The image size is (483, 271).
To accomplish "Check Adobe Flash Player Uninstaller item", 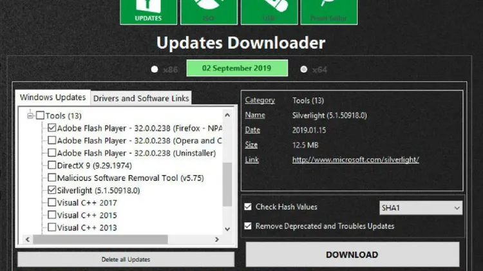I will pyautogui.click(x=52, y=153).
